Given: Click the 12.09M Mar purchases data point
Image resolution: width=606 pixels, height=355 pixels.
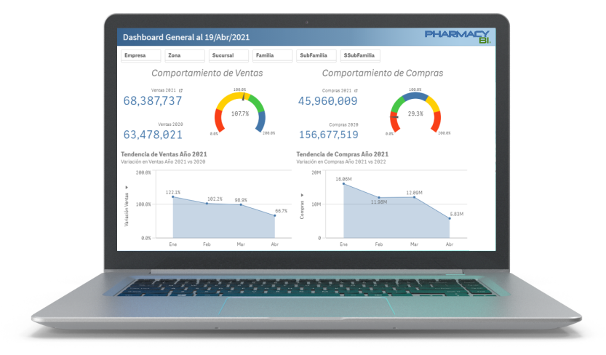Looking at the screenshot, I should pos(415,197).
